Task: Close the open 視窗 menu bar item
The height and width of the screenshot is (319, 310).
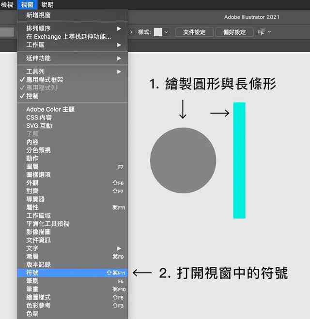Action: click(27, 4)
